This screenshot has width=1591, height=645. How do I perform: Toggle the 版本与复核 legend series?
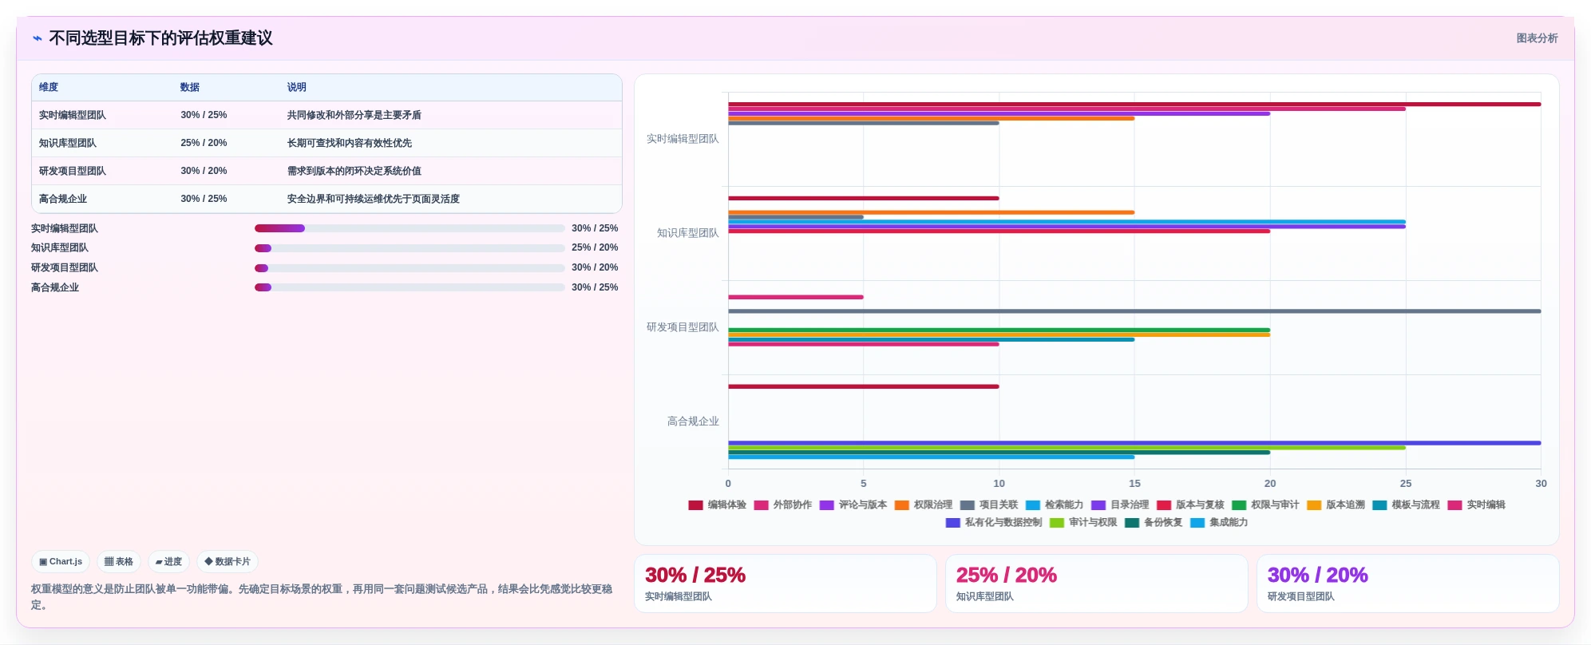[x=1189, y=505]
